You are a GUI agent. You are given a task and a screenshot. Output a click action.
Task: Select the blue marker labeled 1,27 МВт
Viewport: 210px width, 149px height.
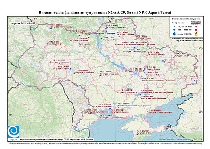135,48
